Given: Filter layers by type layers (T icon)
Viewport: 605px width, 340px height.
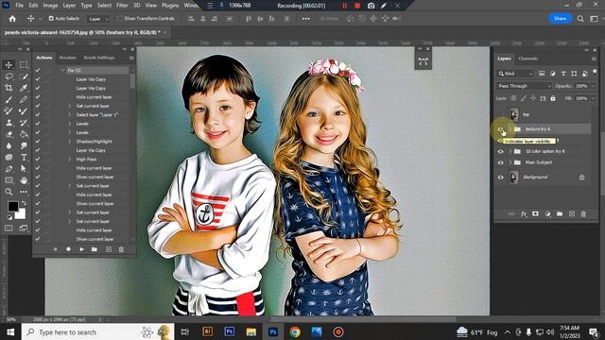Looking at the screenshot, I should tap(563, 74).
